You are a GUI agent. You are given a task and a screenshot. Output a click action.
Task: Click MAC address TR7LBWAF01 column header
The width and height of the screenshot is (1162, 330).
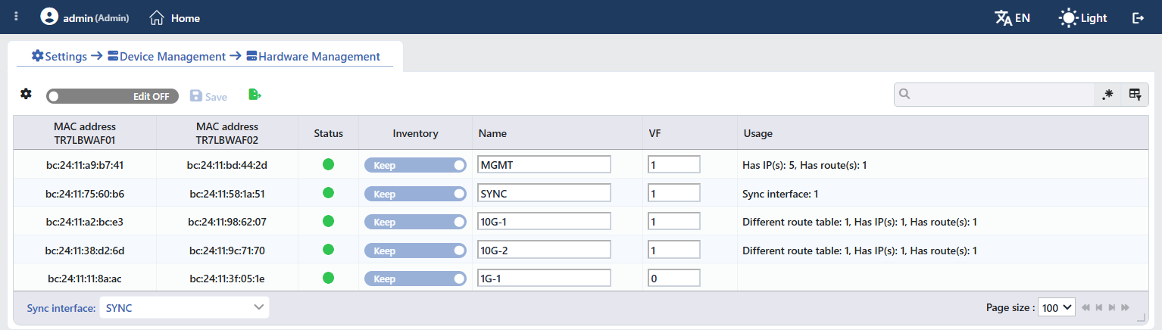pos(85,133)
